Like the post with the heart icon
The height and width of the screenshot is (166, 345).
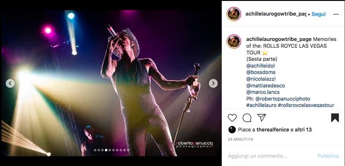point(232,118)
